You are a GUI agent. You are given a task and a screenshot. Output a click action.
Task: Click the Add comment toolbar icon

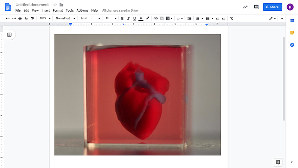tap(162, 18)
